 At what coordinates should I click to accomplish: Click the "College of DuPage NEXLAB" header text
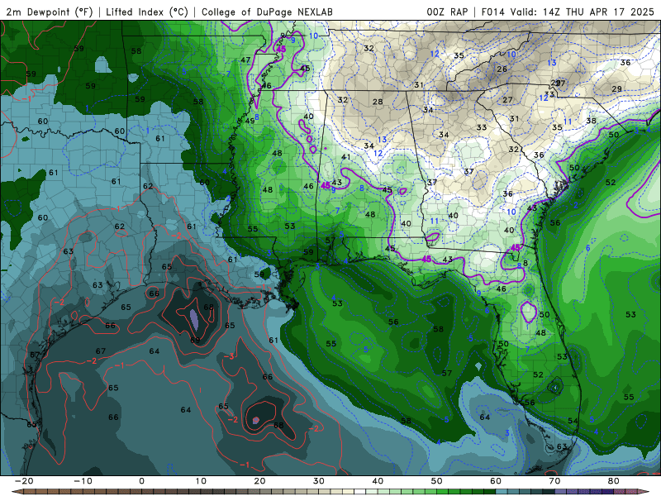[267, 12]
